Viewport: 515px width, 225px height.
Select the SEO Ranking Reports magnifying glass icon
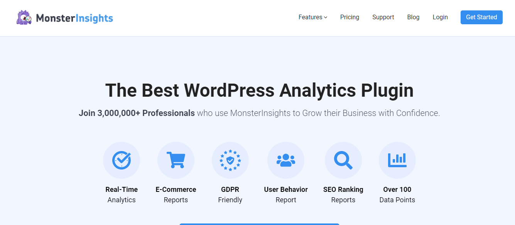point(343,160)
